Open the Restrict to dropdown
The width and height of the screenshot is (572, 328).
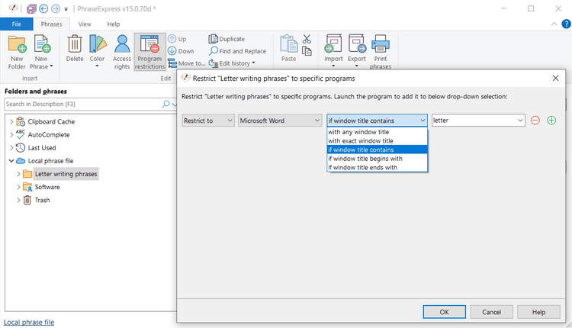208,121
